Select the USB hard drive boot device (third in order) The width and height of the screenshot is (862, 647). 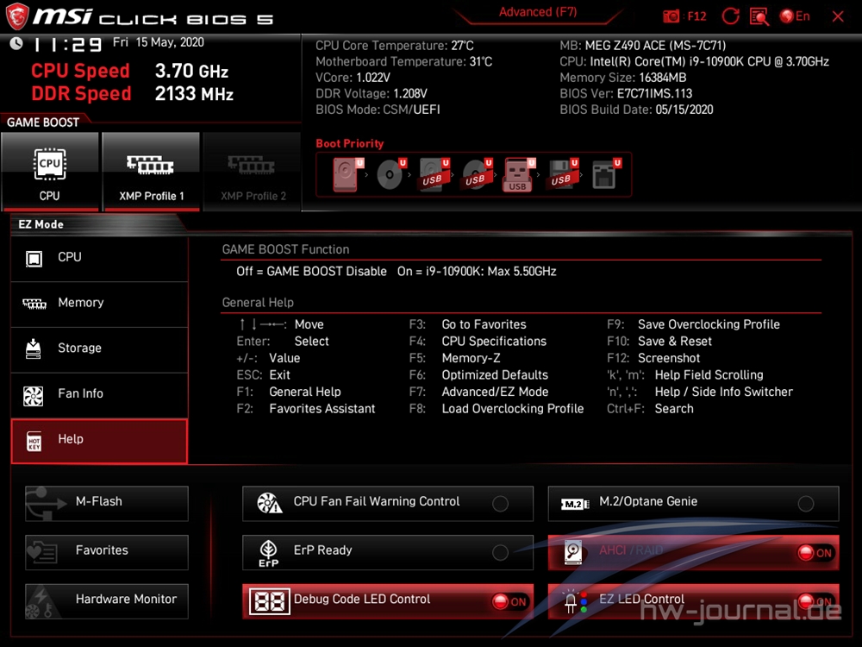434,175
